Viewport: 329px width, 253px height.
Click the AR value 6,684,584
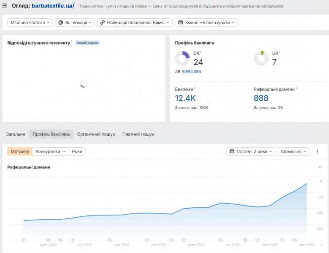pos(191,72)
